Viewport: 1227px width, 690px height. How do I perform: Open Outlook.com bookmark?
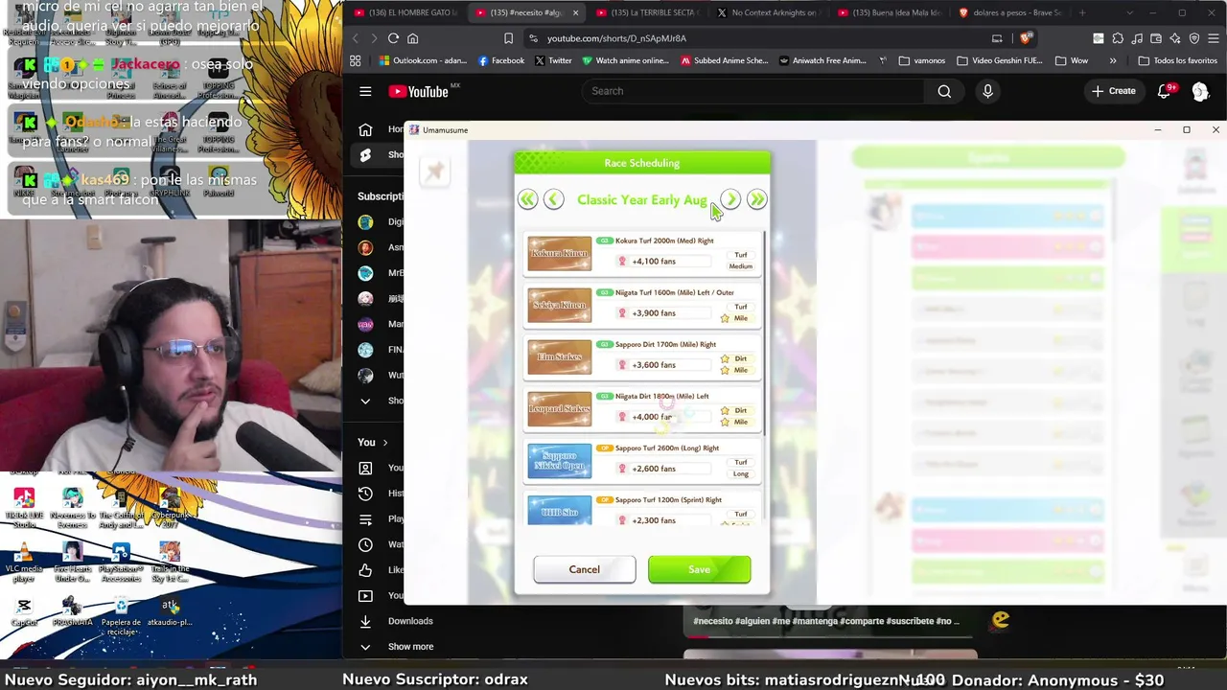click(x=422, y=60)
